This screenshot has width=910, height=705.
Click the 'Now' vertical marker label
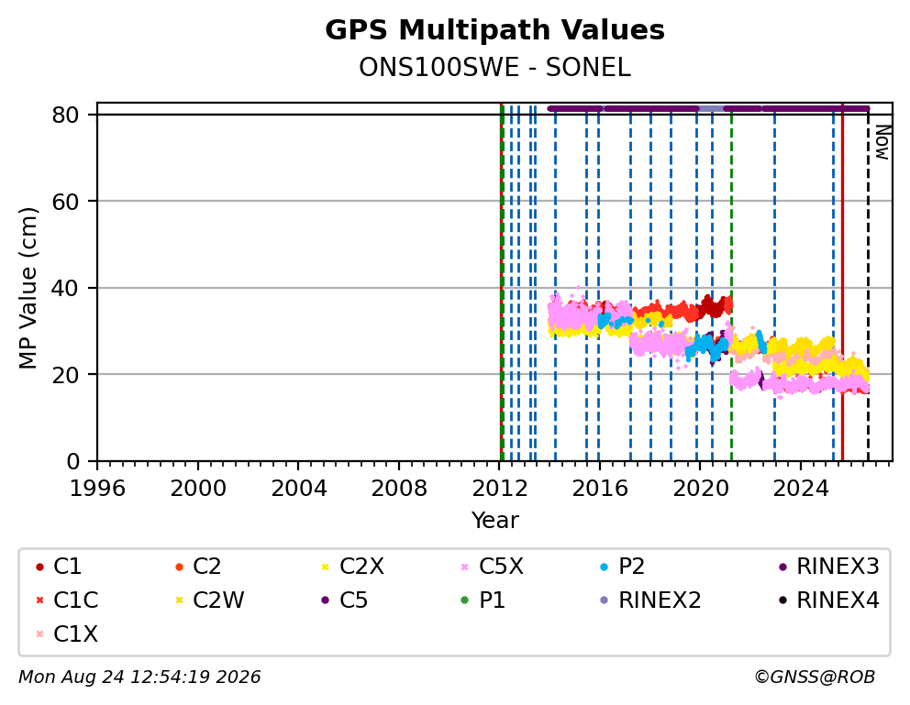point(882,143)
